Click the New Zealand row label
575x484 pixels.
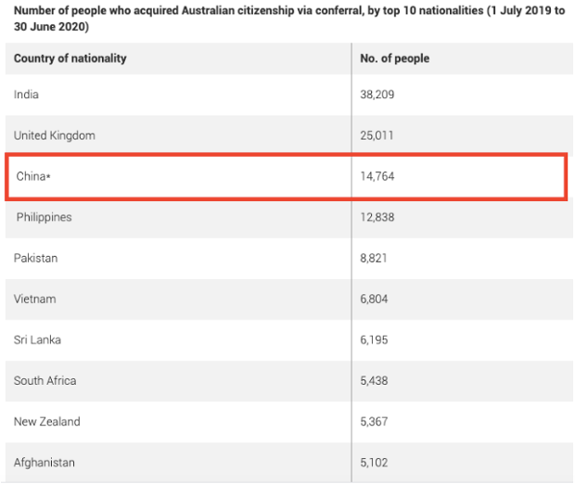(x=47, y=421)
